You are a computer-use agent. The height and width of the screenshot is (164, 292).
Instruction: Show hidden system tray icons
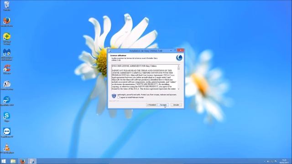265,161
